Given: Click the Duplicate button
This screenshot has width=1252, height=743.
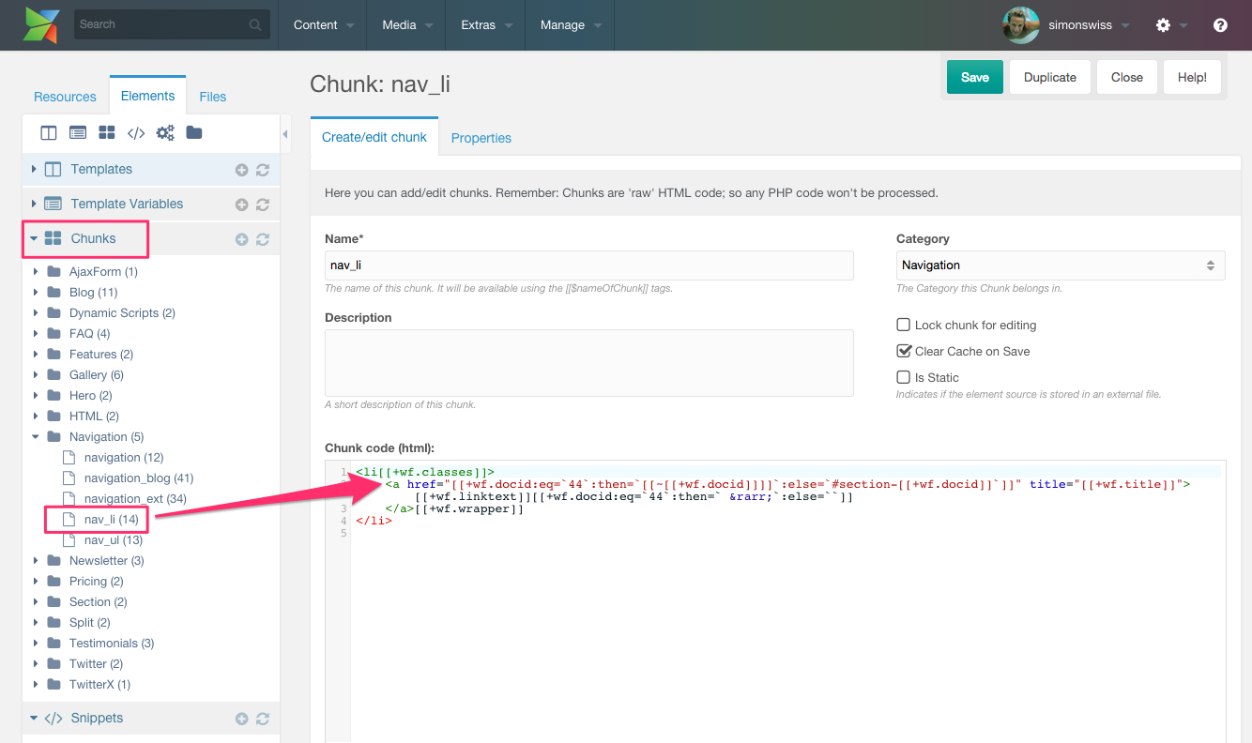Looking at the screenshot, I should point(1049,78).
